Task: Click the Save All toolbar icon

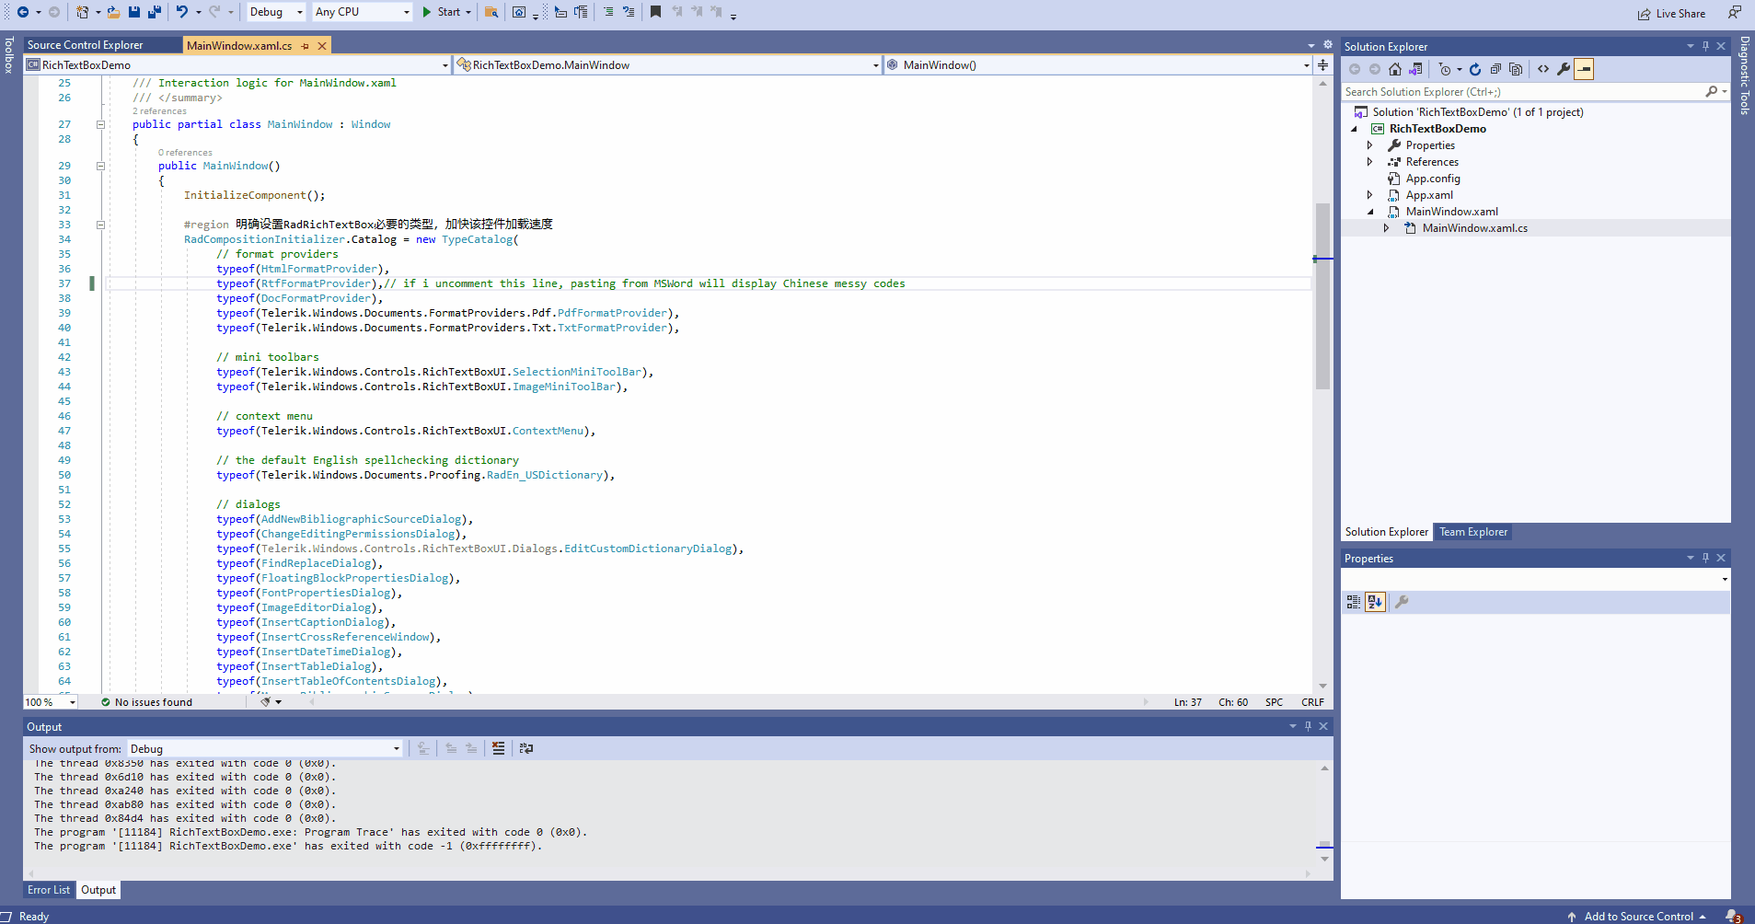Action: [154, 12]
